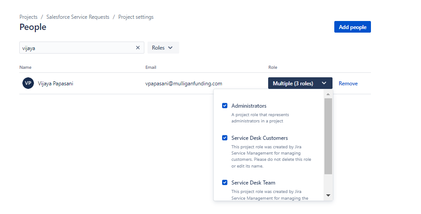Uncheck the Service Desk Team checkbox
This screenshot has height=214, width=421.
coord(225,182)
